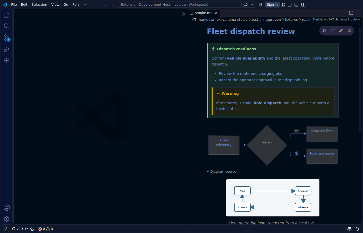Image resolution: width=363 pixels, height=233 pixels.
Task: Click the publish to cloud icon in status bar
Action: [x=32, y=229]
